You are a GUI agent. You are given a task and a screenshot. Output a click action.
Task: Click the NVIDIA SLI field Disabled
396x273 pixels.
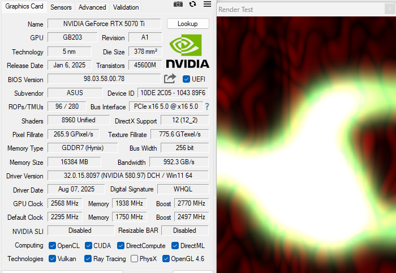click(x=81, y=231)
